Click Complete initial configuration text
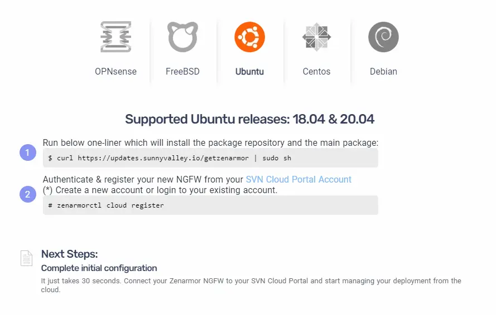This screenshot has width=496, height=315. [99, 268]
